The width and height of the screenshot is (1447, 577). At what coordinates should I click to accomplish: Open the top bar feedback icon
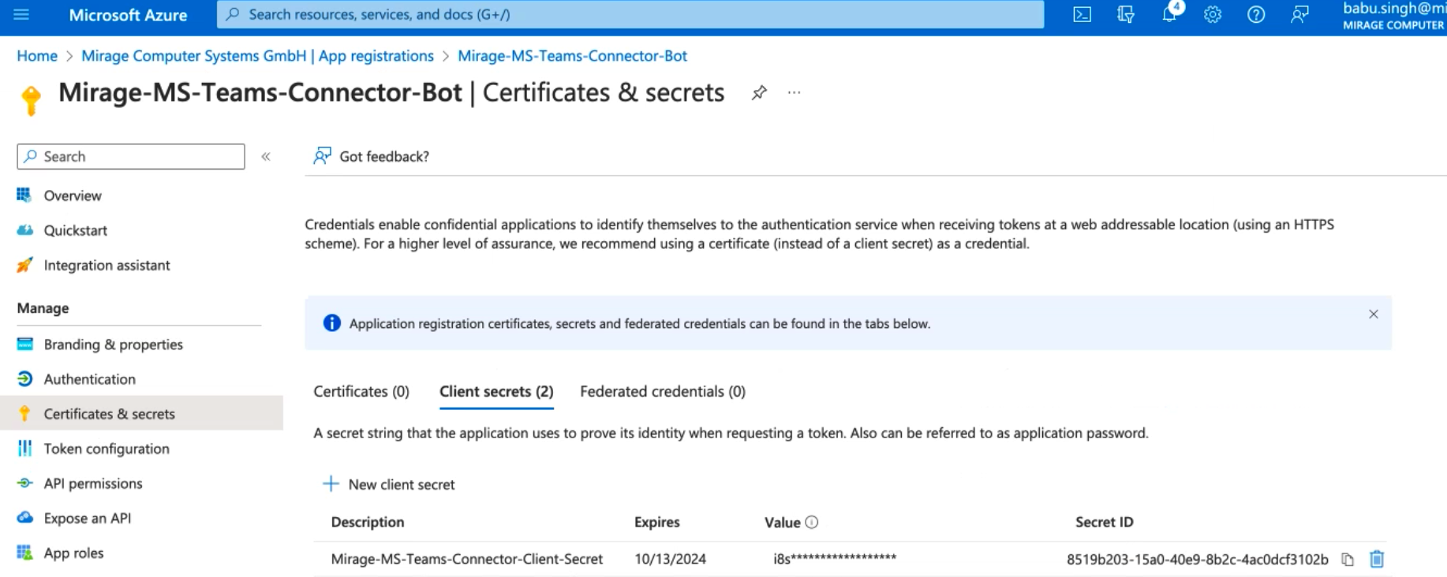(1299, 14)
